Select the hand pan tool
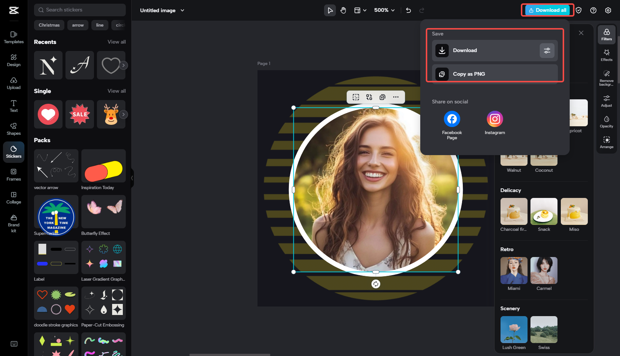 tap(343, 10)
